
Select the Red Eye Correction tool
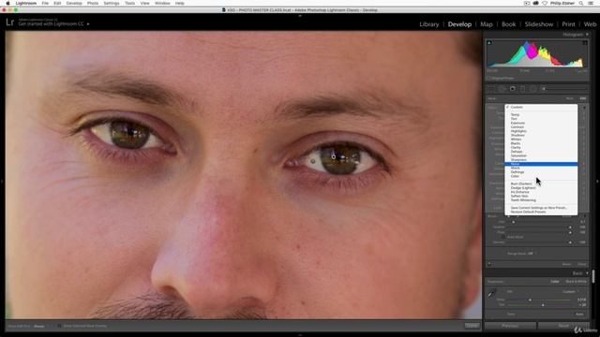pyautogui.click(x=513, y=89)
